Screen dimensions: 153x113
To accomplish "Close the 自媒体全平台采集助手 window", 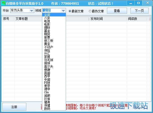I will click(147, 3).
